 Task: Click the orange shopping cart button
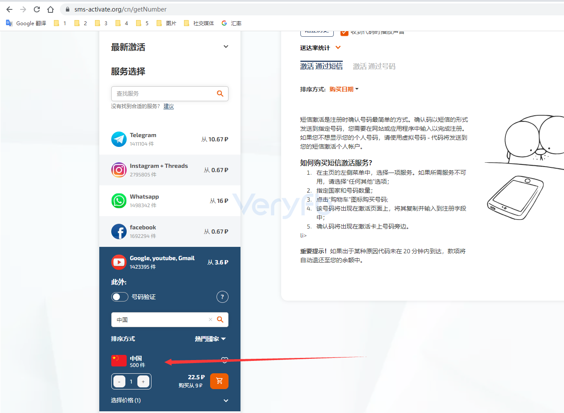pyautogui.click(x=219, y=381)
